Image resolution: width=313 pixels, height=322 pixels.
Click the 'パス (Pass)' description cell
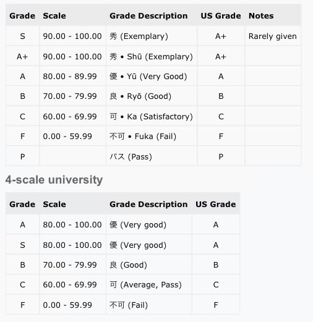click(x=152, y=156)
